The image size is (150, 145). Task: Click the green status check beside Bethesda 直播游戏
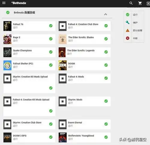8,13
